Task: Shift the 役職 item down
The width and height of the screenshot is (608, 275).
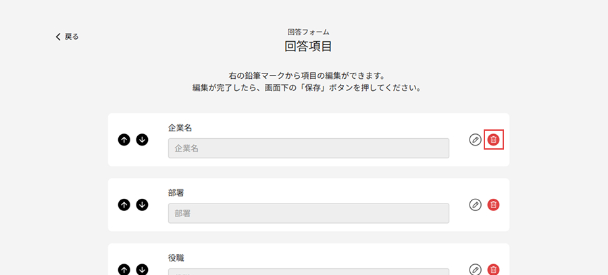Action: coord(142,270)
